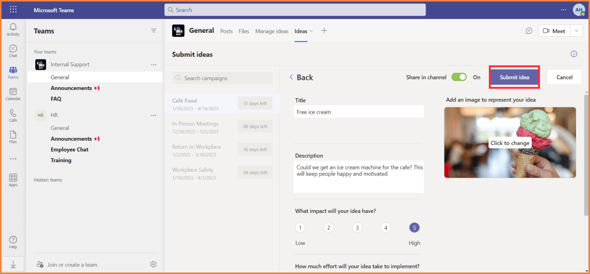
Task: Select impact rating 1 (Low)
Action: [x=300, y=228]
